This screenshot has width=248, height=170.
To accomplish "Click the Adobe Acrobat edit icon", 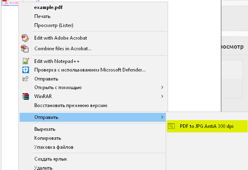I will pos(26,38).
